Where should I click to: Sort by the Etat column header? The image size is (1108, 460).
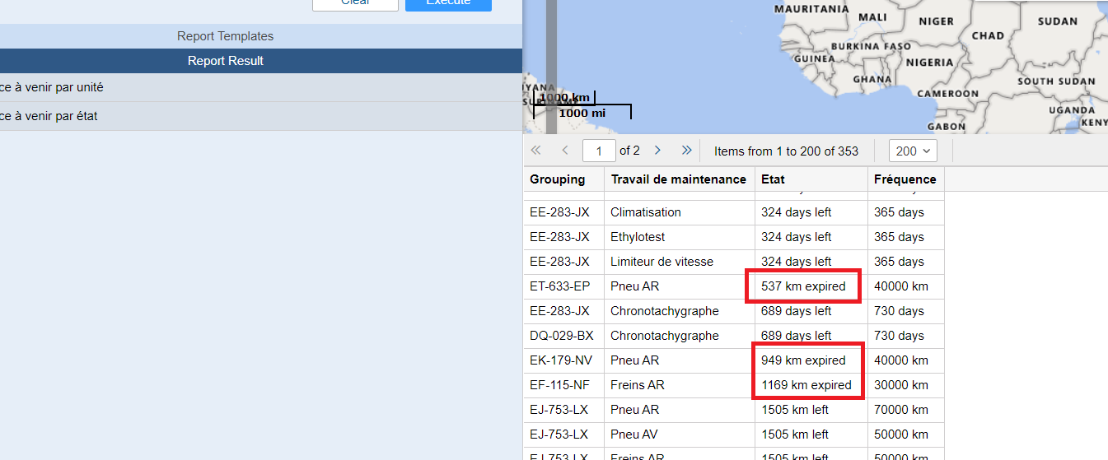[x=773, y=179]
